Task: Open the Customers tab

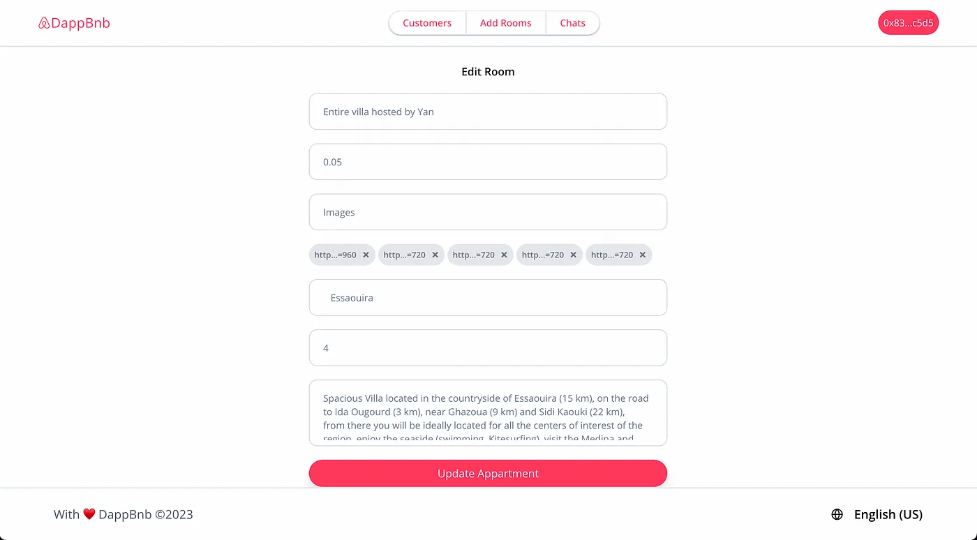Action: pos(427,23)
